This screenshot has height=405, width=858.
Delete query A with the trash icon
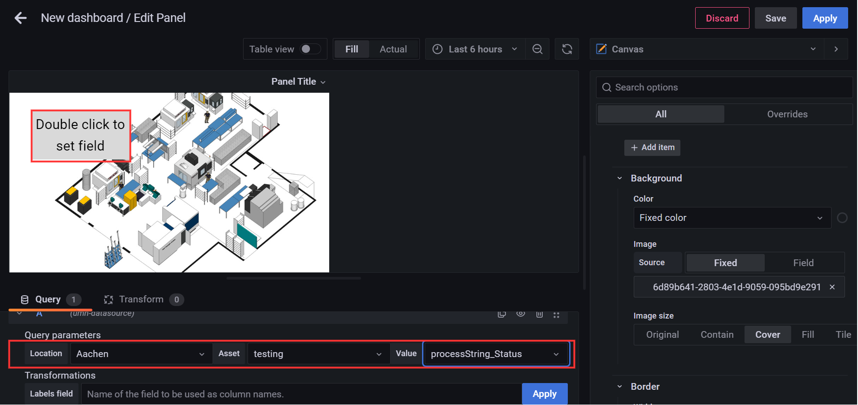(x=539, y=314)
